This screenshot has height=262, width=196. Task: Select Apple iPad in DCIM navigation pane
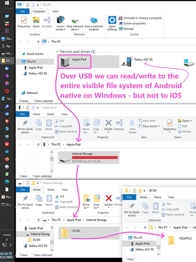pos(140,244)
